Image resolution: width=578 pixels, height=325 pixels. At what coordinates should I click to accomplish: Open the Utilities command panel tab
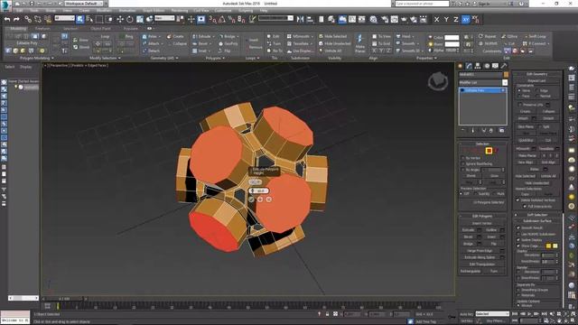click(504, 66)
